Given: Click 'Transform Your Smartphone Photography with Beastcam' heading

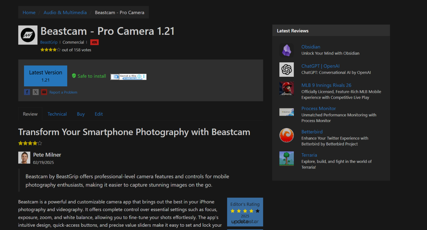Looking at the screenshot, I should (x=134, y=132).
